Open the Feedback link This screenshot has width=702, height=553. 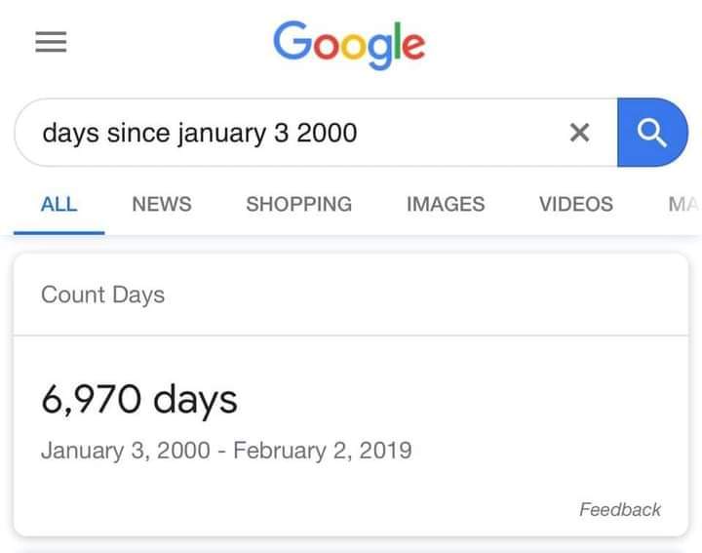click(620, 509)
